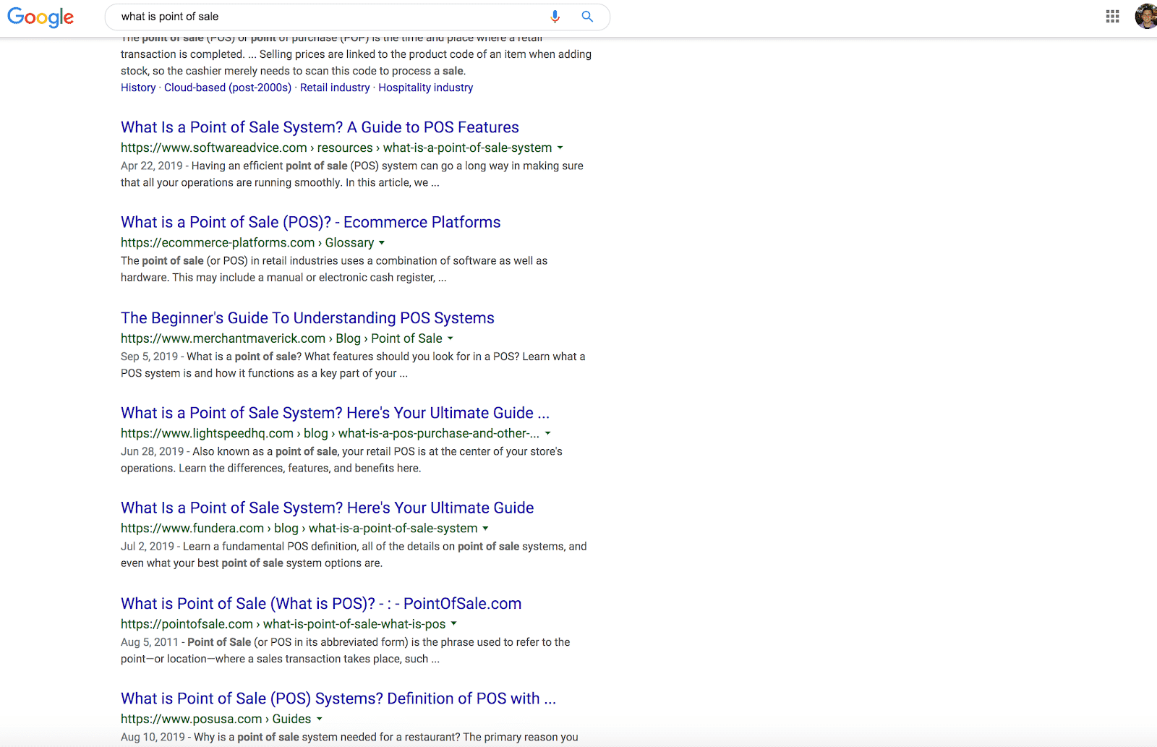Screen dimensions: 1157x747
Task: Open the Google account profile picture
Action: [1146, 16]
